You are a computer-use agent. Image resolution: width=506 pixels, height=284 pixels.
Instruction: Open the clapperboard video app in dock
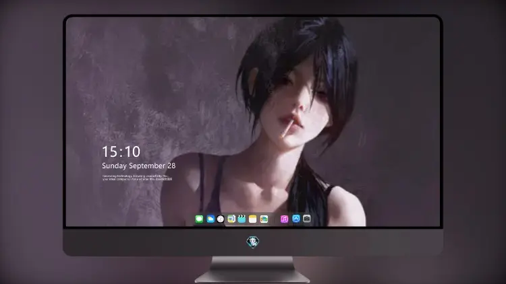(242, 219)
